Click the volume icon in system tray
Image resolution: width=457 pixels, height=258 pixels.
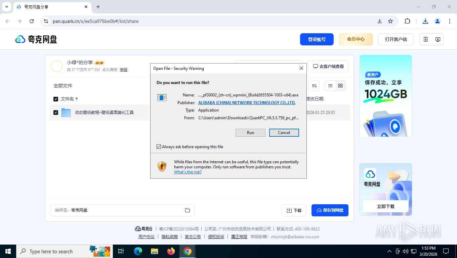tap(405, 251)
